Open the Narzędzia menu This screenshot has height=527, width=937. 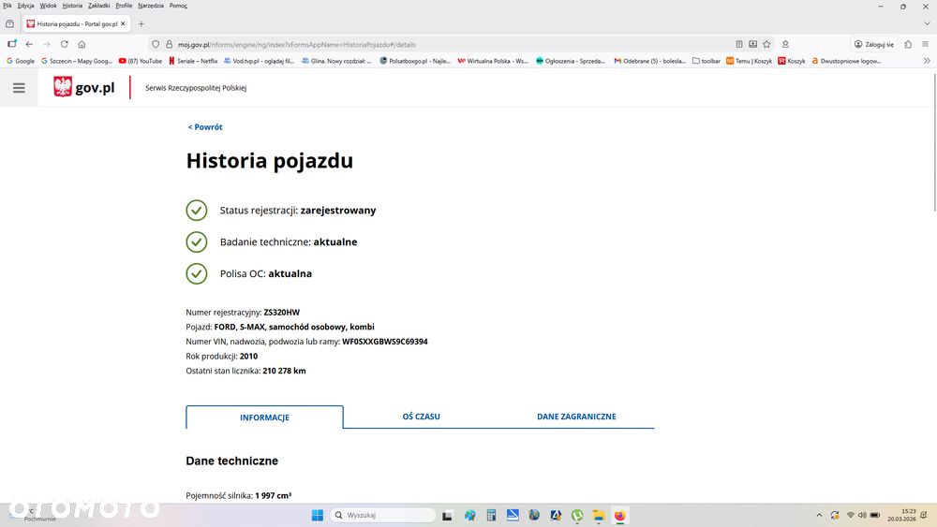click(x=151, y=6)
